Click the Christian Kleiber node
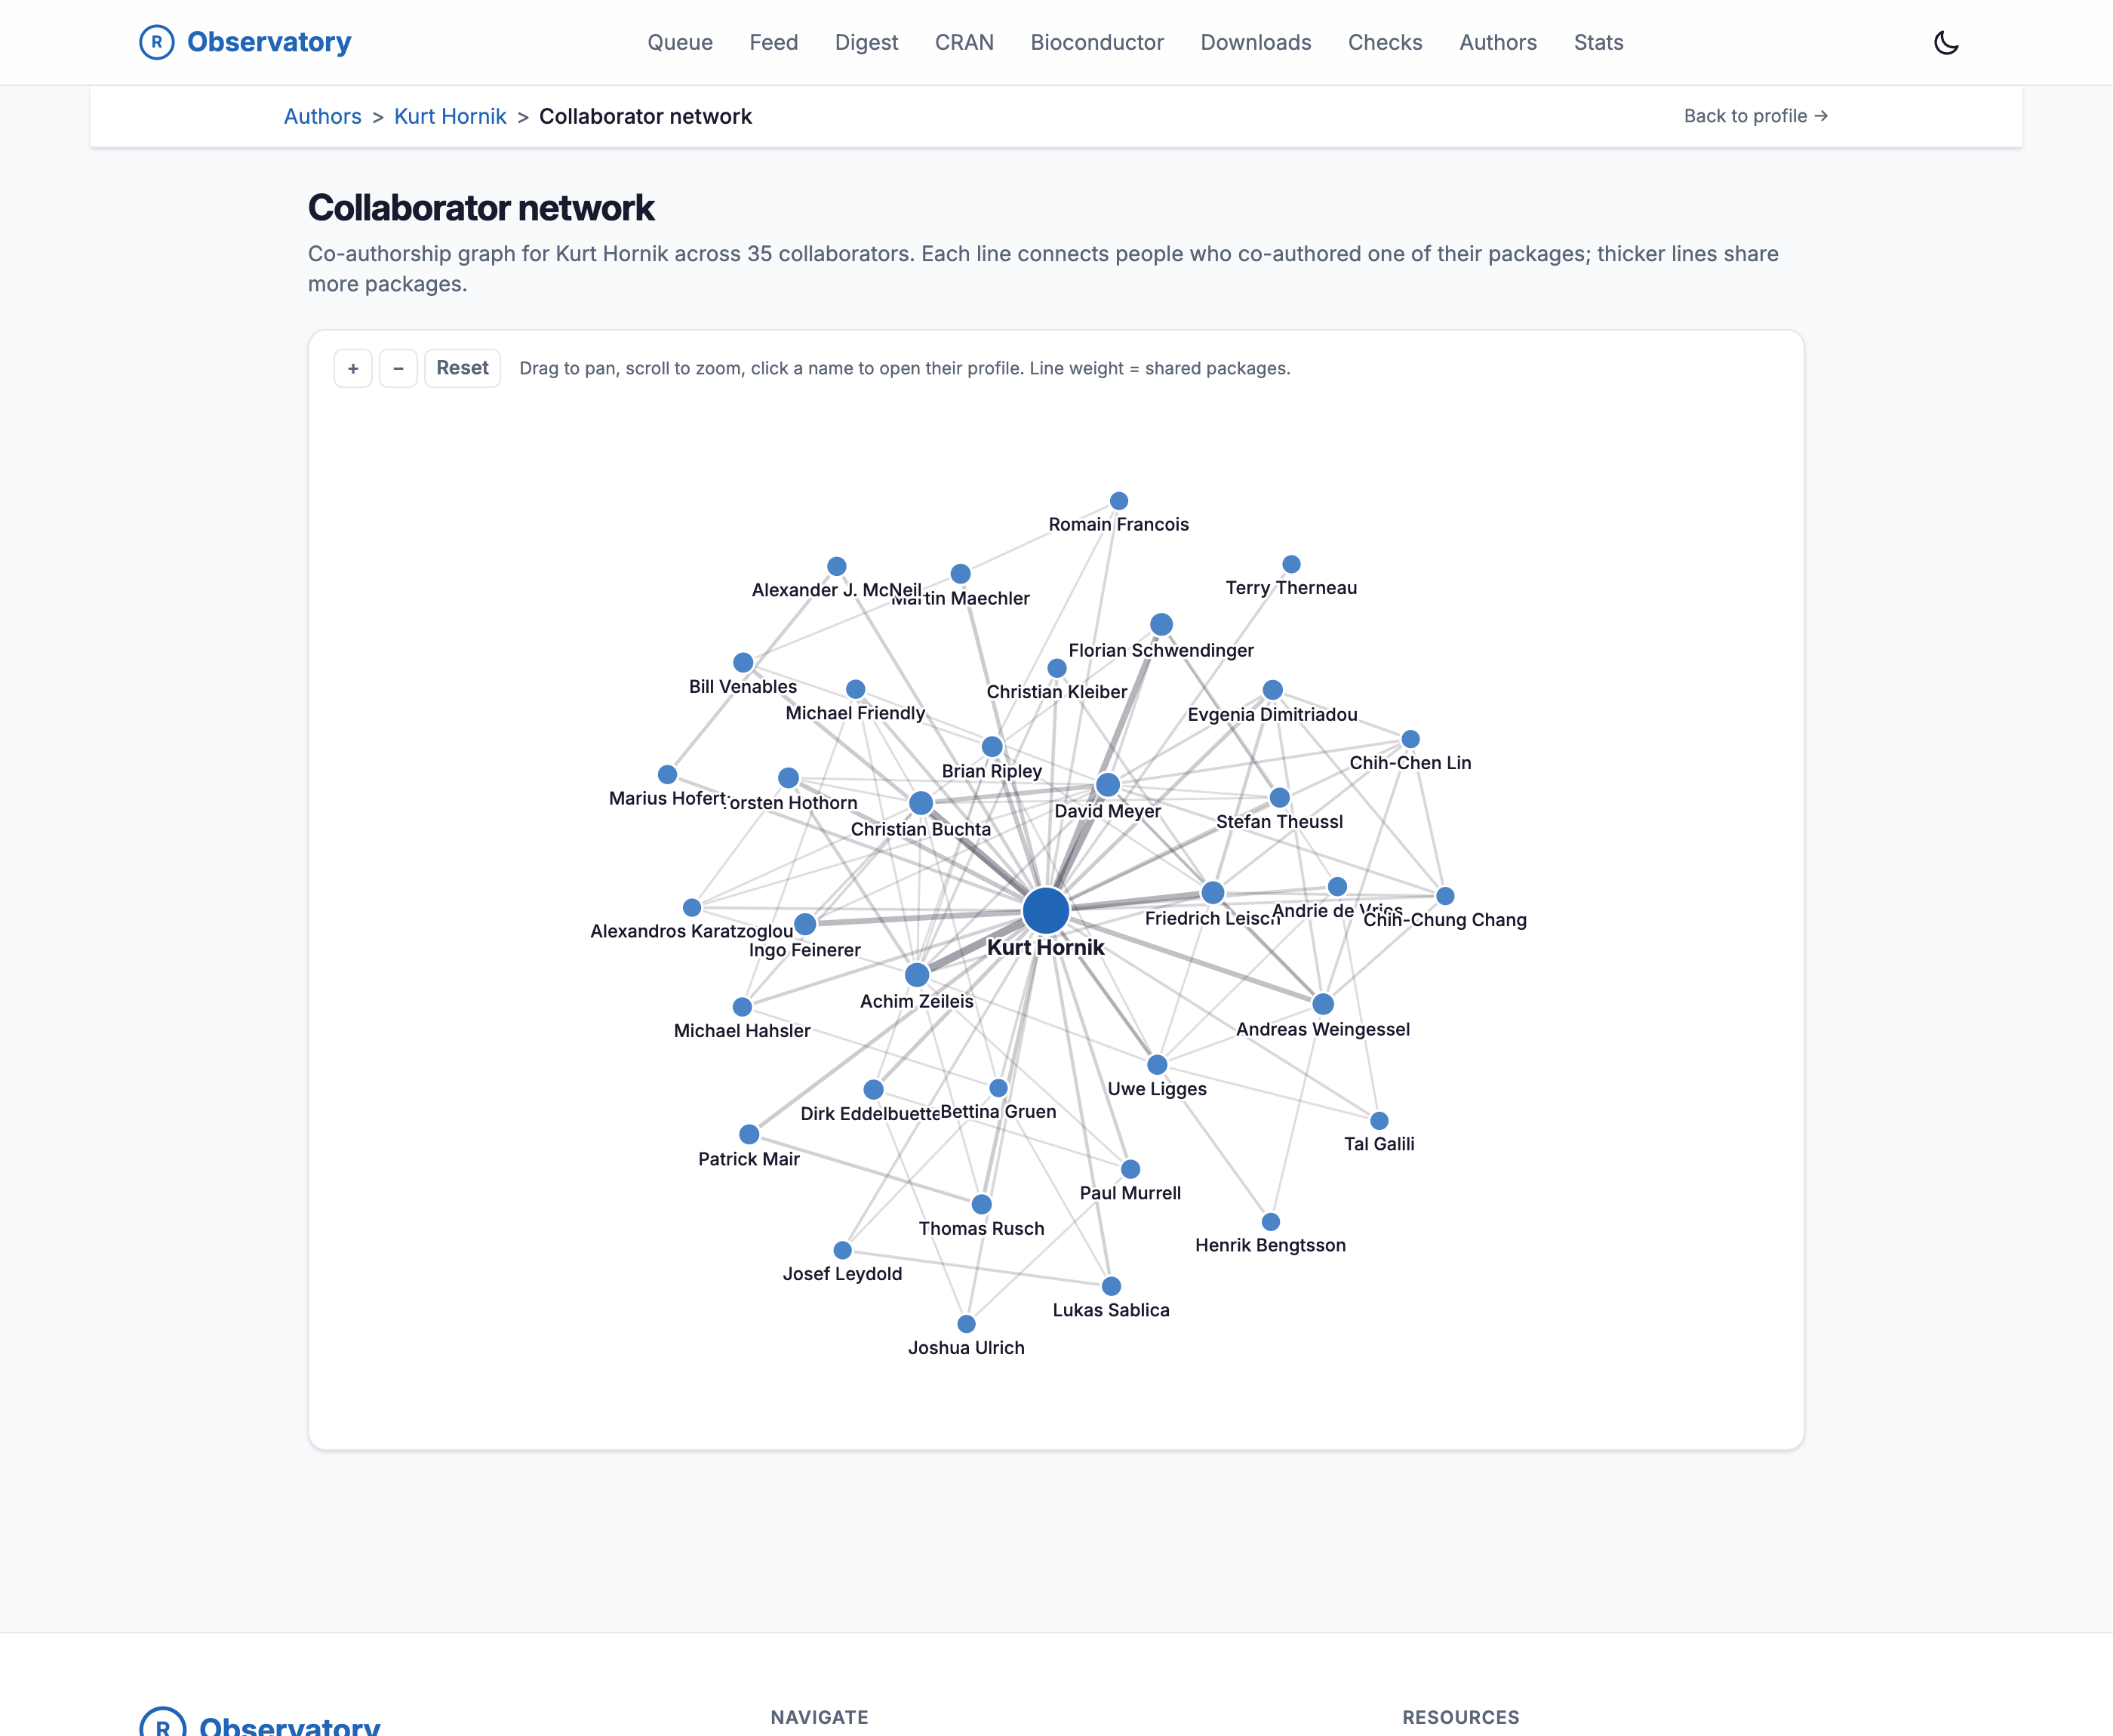This screenshot has width=2113, height=1736. [1056, 668]
